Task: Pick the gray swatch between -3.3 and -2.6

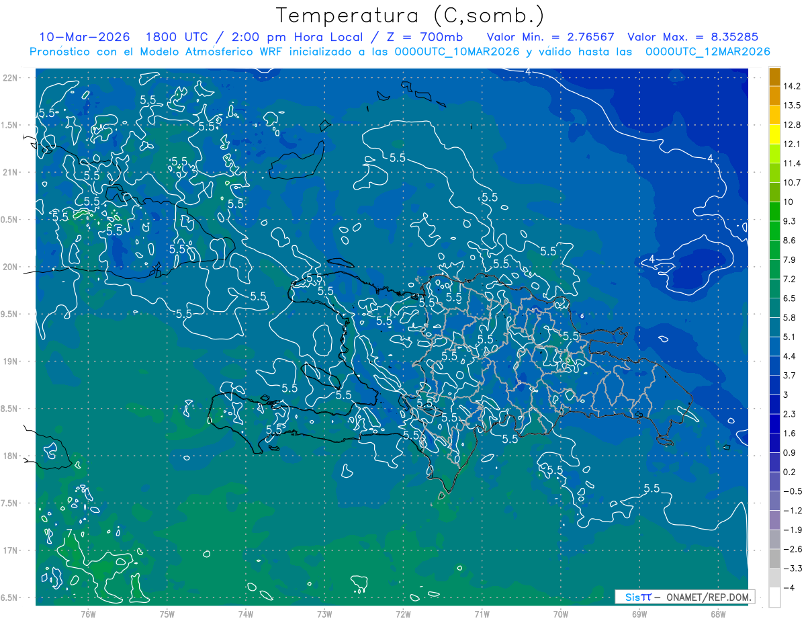Action: pyautogui.click(x=774, y=559)
